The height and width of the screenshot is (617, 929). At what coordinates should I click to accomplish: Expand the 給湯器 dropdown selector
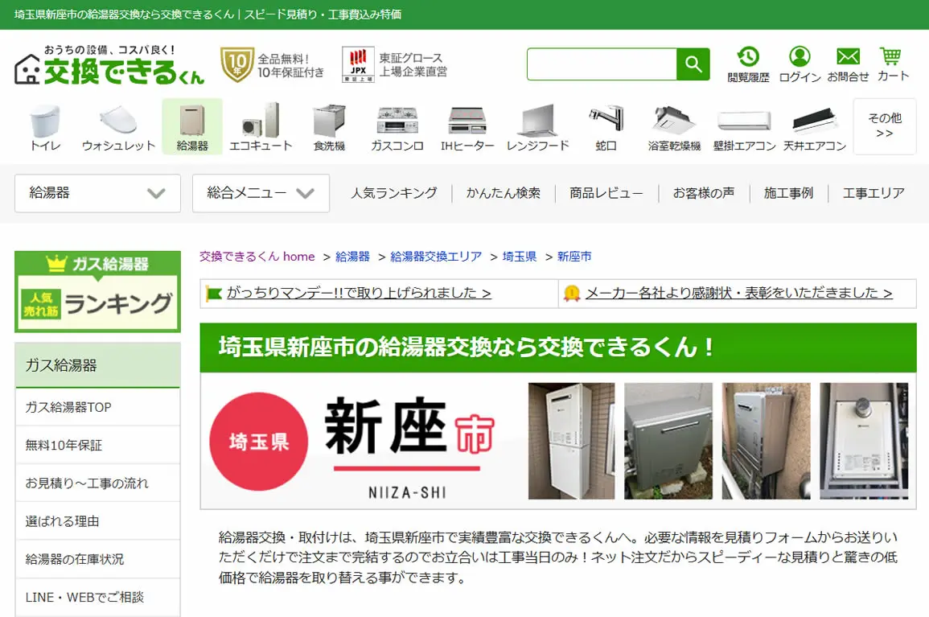pos(98,193)
